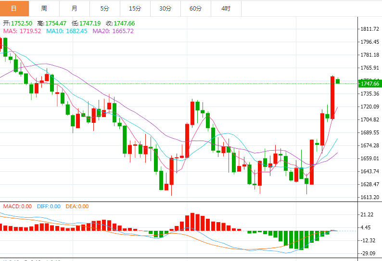Click the MA10: 1682.45 indicator label
Viewport: 382px width, 261px height.
66,31
